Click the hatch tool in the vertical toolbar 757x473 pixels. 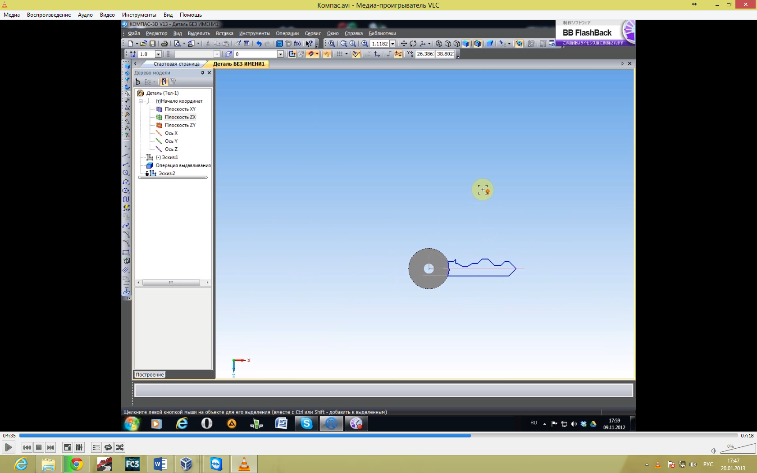click(x=127, y=270)
